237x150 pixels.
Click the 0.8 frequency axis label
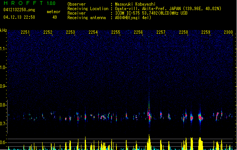point(3,105)
